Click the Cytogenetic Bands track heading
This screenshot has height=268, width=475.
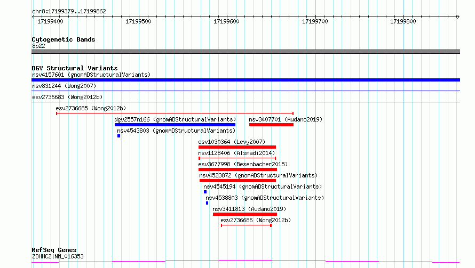[64, 39]
